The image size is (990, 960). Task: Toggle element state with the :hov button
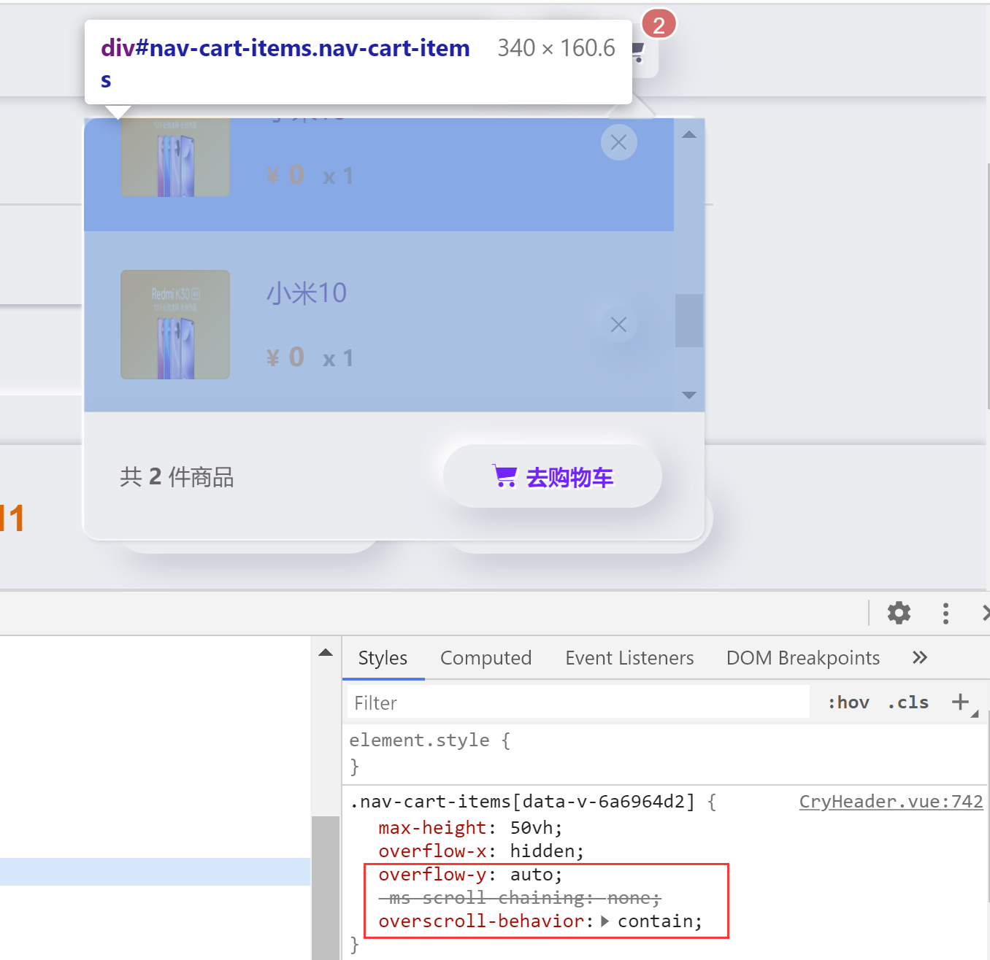[x=848, y=702]
